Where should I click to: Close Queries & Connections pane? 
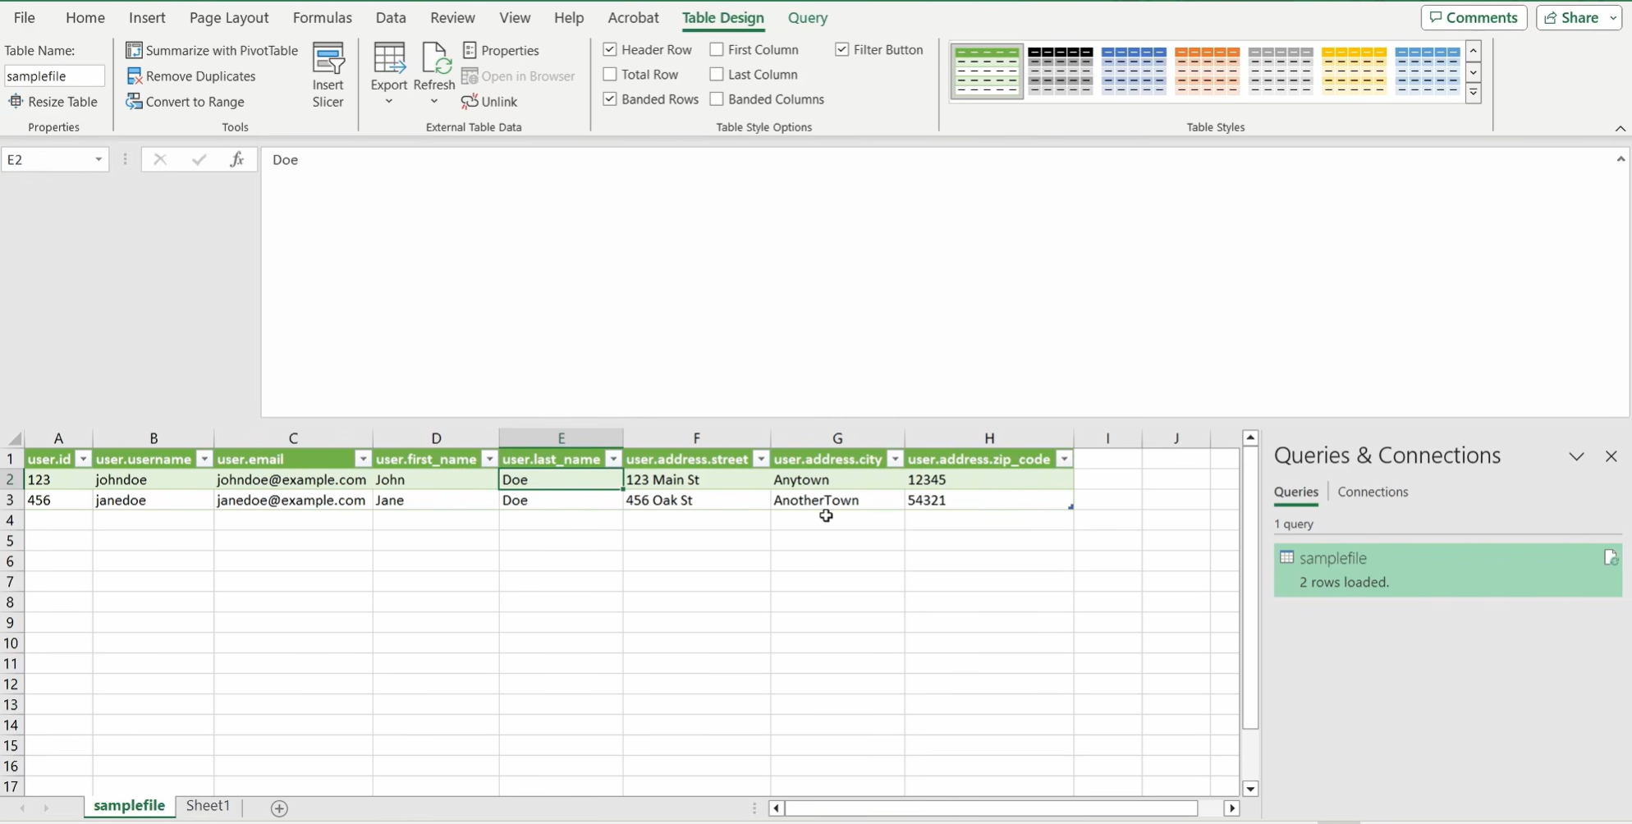click(1611, 456)
